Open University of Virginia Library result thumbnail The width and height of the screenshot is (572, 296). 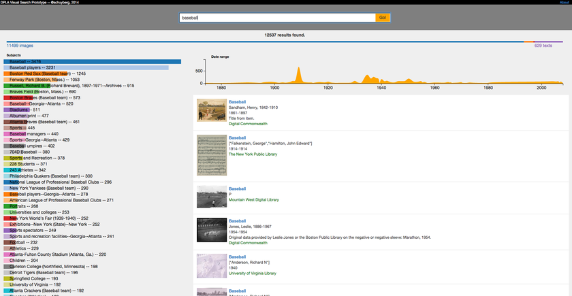click(212, 266)
